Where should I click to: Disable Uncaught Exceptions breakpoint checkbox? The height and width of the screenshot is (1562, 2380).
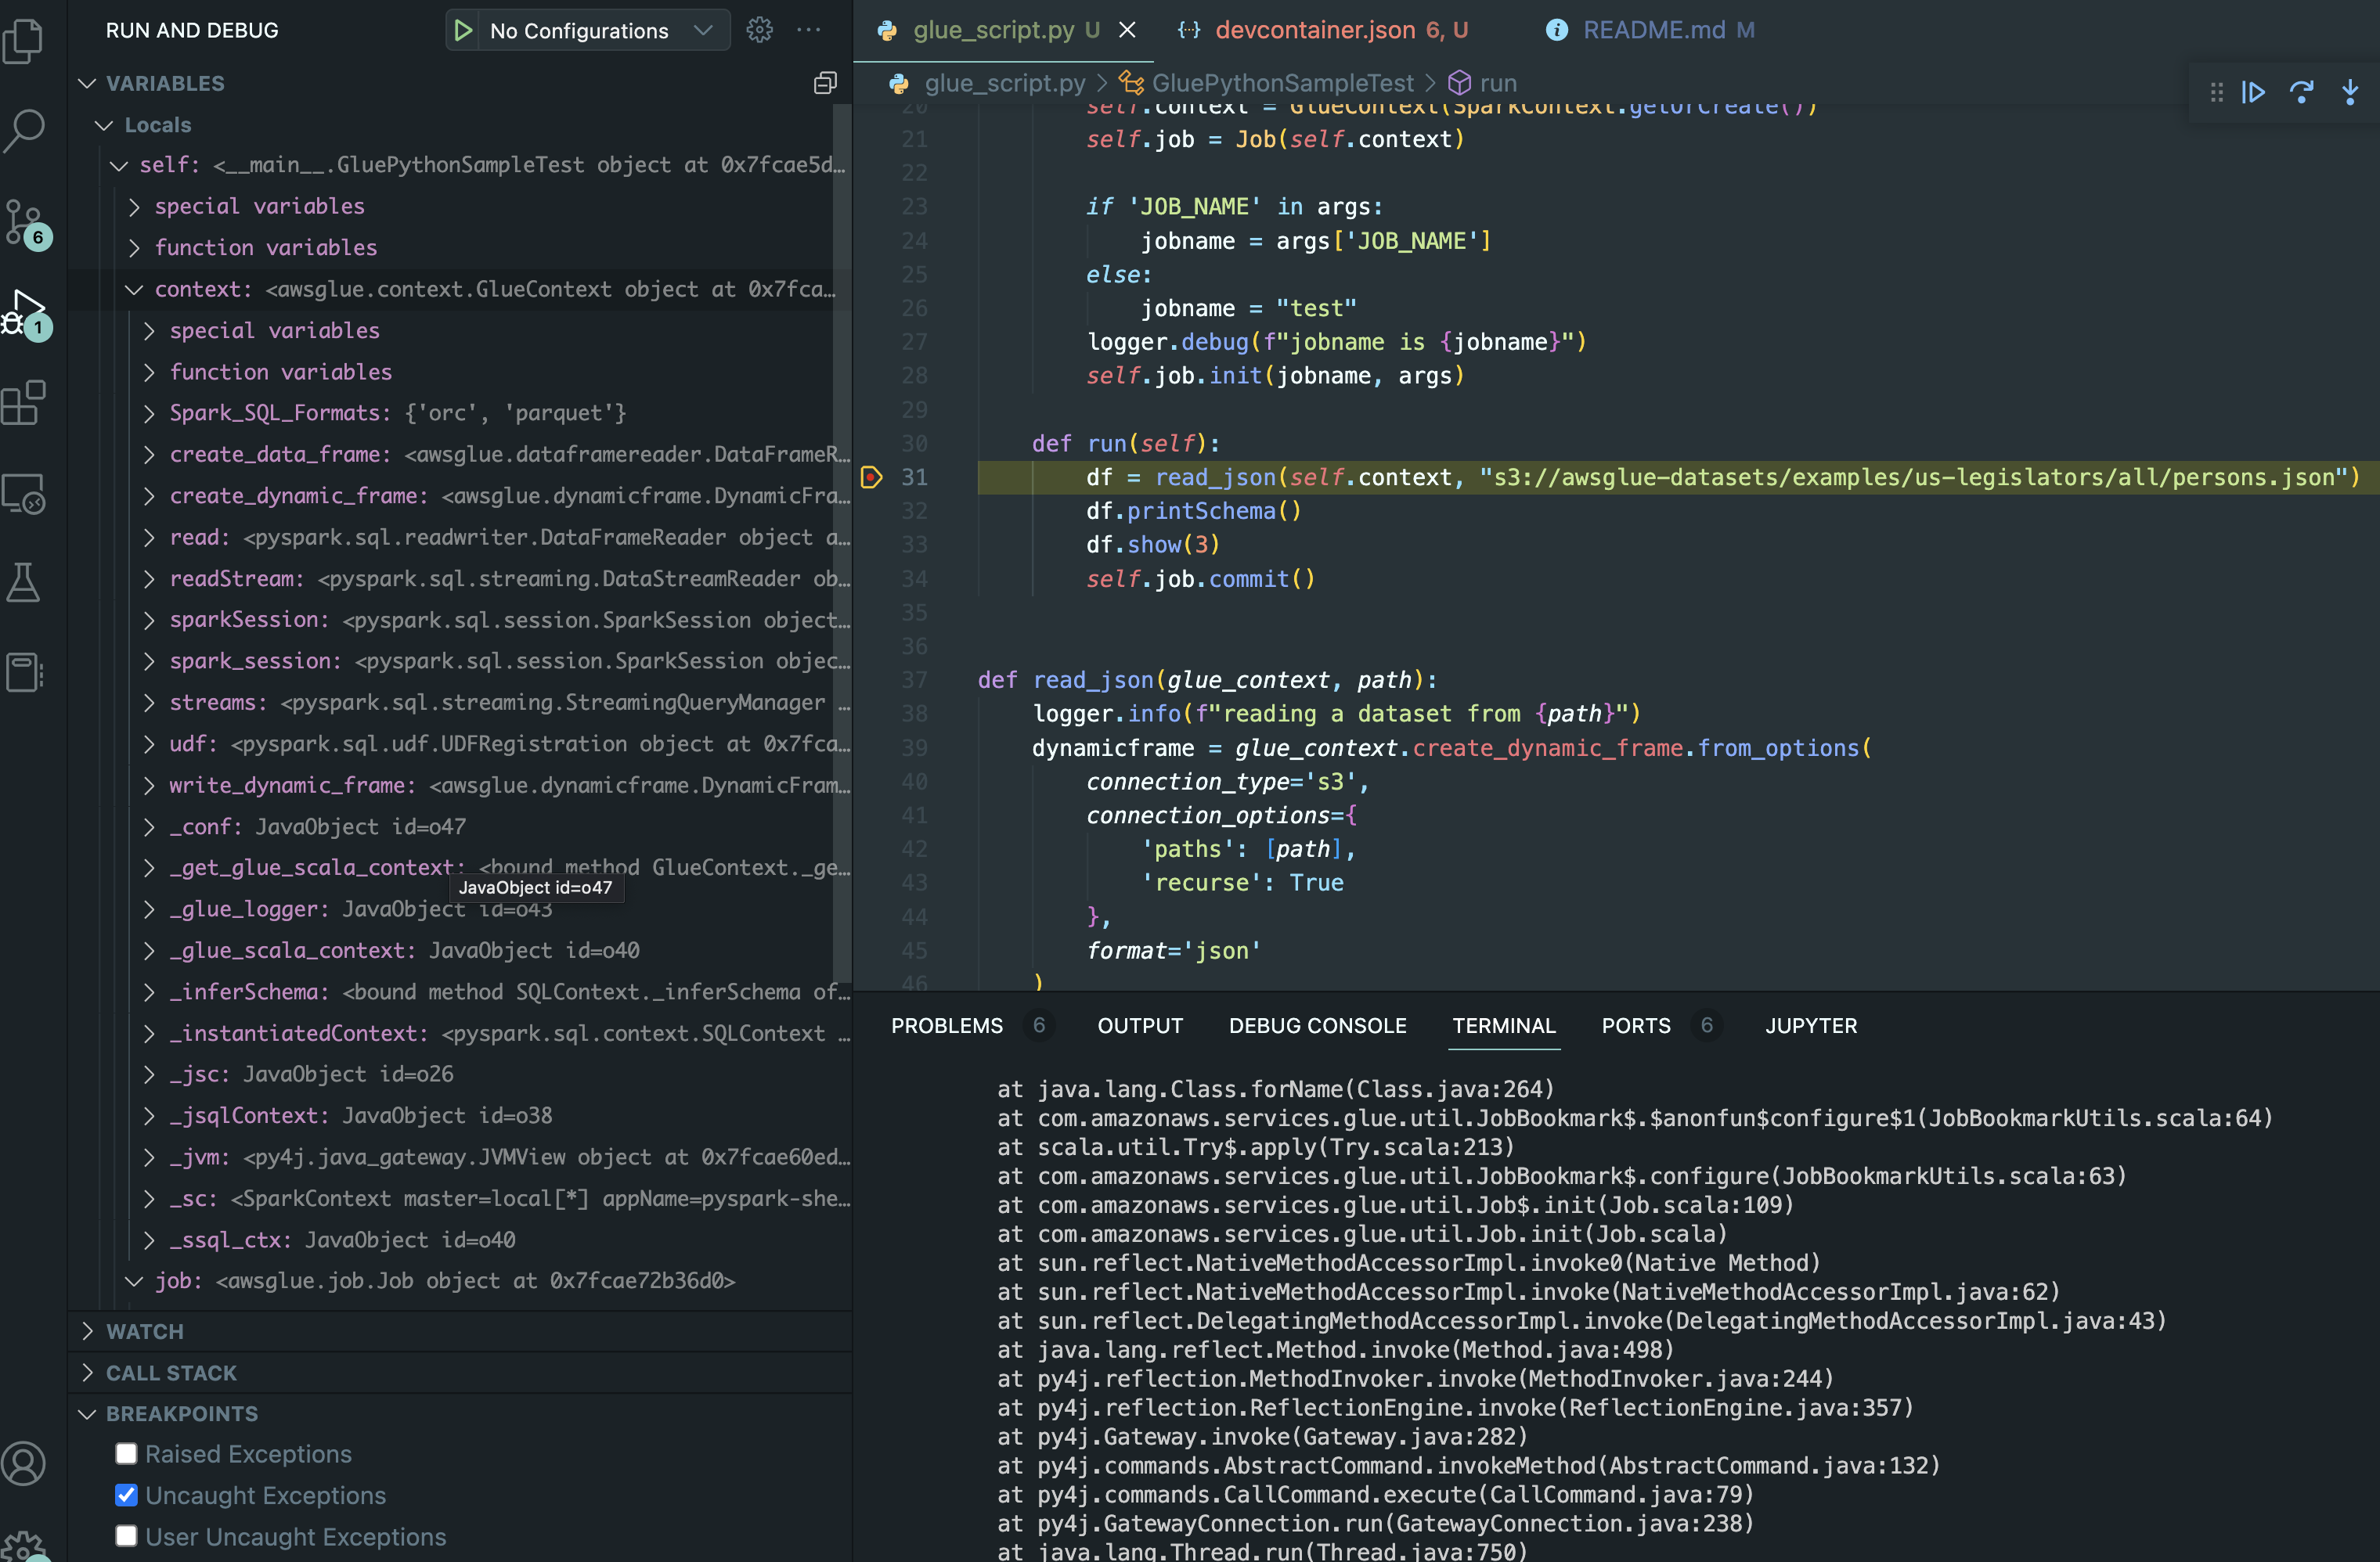126,1495
